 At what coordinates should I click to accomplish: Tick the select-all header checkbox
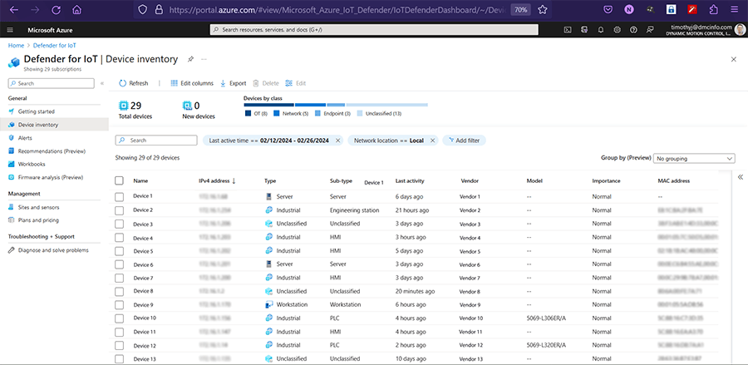(x=119, y=180)
